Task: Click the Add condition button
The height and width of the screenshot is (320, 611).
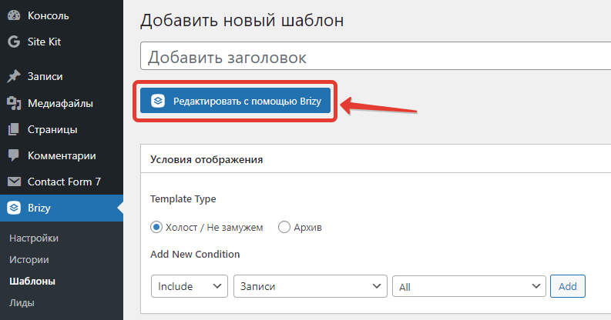Action: click(x=567, y=286)
